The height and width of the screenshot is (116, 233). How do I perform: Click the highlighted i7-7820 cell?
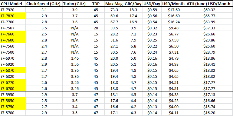(x=13, y=16)
